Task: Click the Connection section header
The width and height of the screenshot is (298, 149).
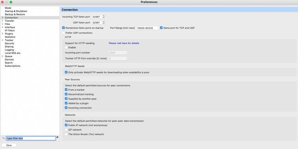Action: (179, 9)
